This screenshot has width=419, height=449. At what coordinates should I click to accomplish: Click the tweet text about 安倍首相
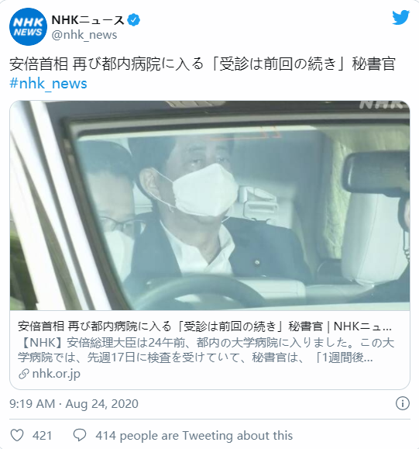(202, 64)
